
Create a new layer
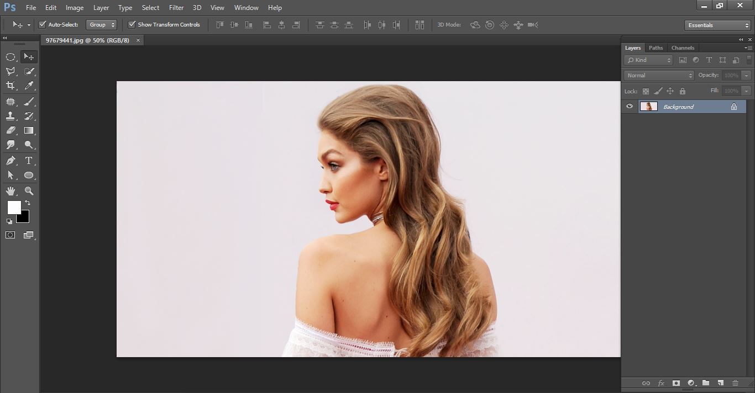click(720, 383)
